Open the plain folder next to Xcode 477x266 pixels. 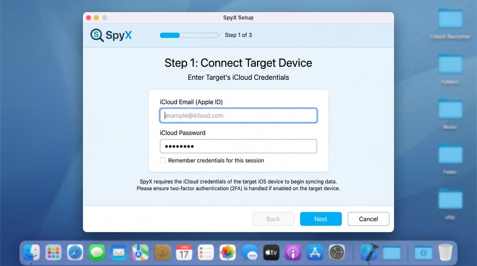point(391,253)
